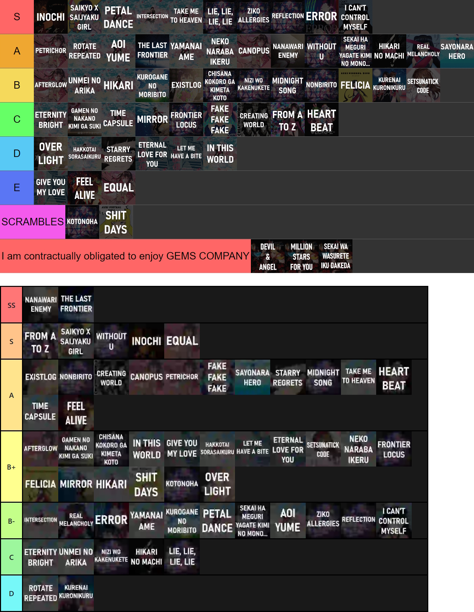
Task: Click UNMEI NO ARIKA in B row
Action: coord(85,85)
